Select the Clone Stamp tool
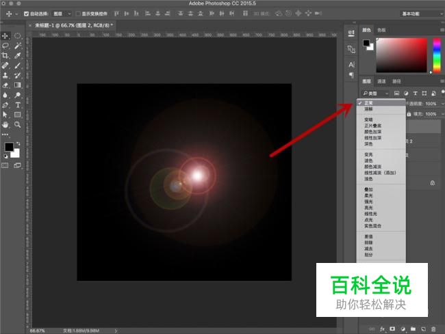445x334 pixels. coord(5,75)
